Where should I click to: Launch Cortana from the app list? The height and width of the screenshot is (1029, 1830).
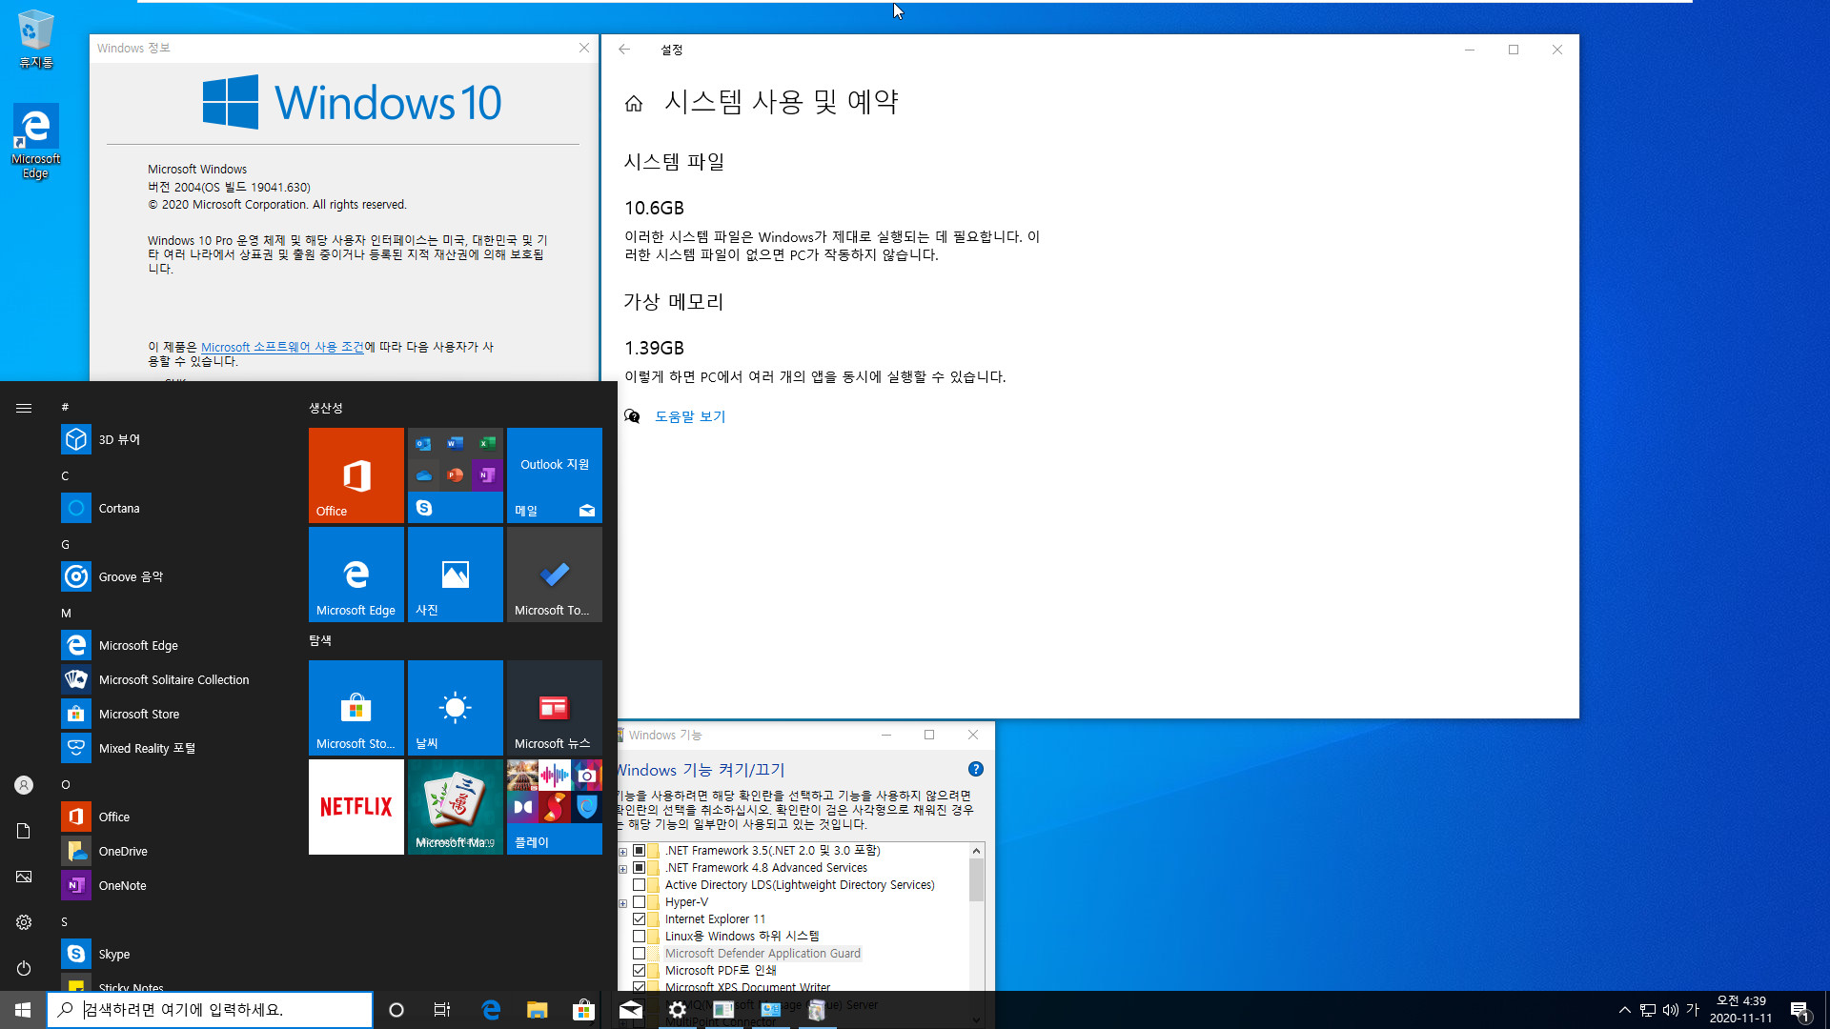click(x=172, y=508)
